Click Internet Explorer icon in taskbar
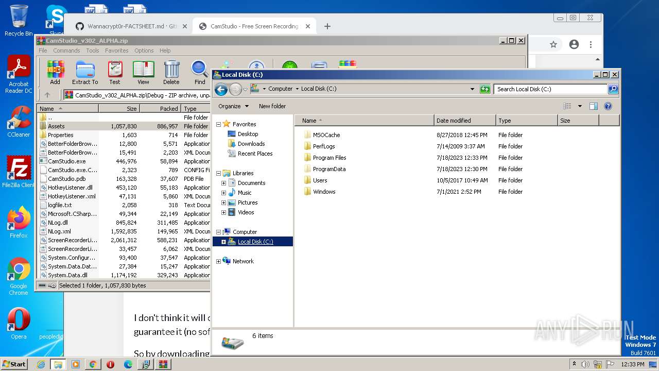The width and height of the screenshot is (659, 371). (x=41, y=364)
